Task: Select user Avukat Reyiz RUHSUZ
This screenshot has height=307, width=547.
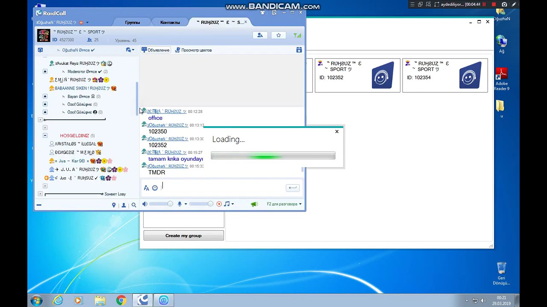Action: coord(81,63)
